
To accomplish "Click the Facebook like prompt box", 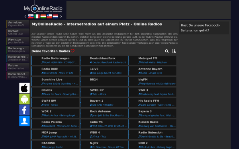I will (204, 28).
